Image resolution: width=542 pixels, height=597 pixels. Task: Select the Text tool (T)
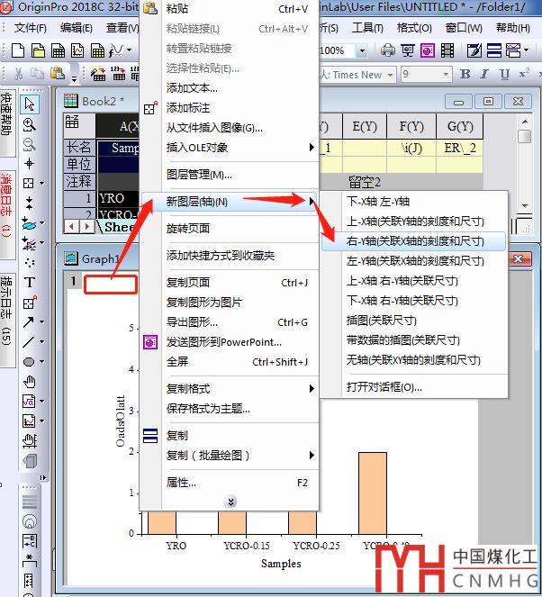coord(30,283)
